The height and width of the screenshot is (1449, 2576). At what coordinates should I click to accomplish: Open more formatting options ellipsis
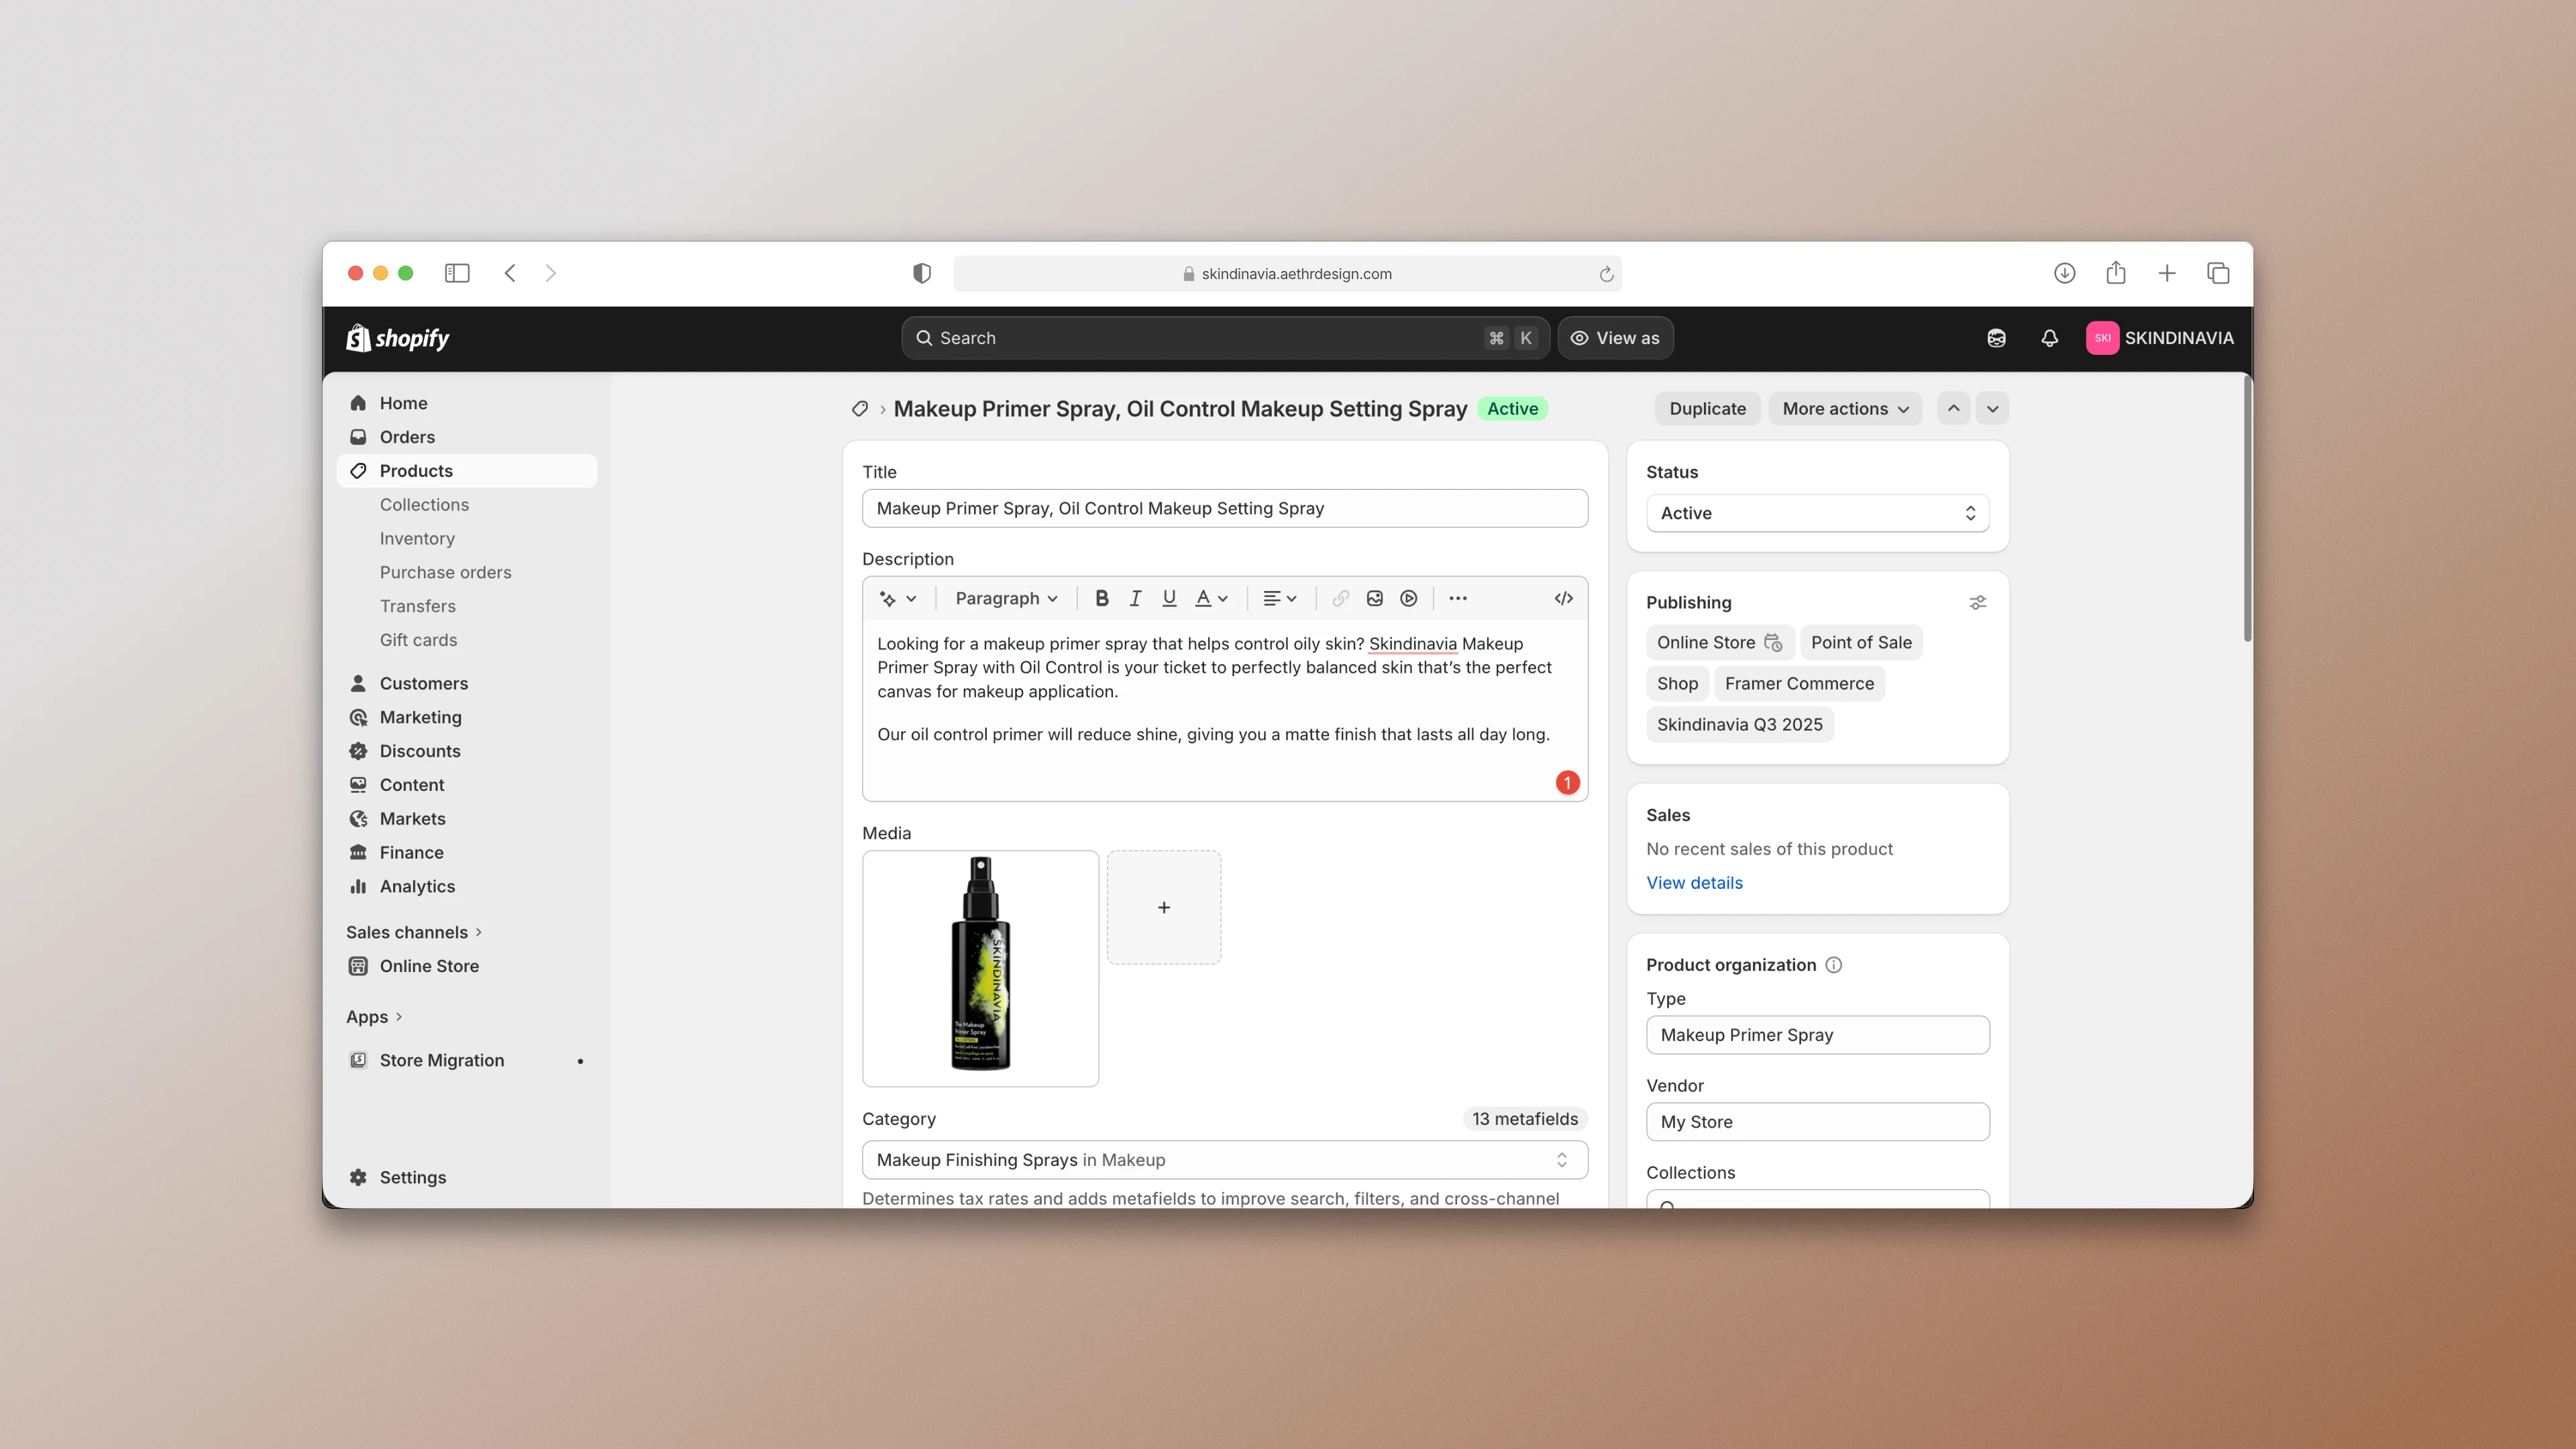1457,598
